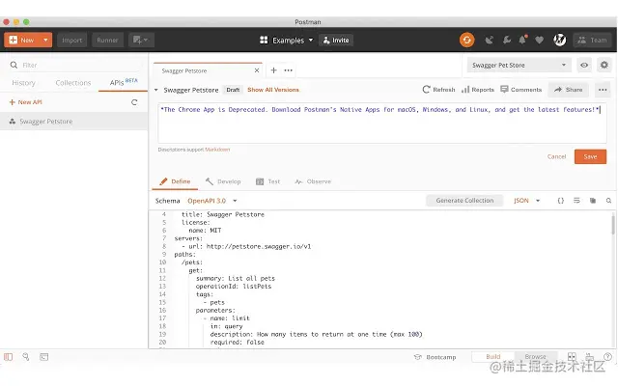The image size is (618, 386).
Task: Click the two-pane view icon in status bar
Action: click(572, 356)
